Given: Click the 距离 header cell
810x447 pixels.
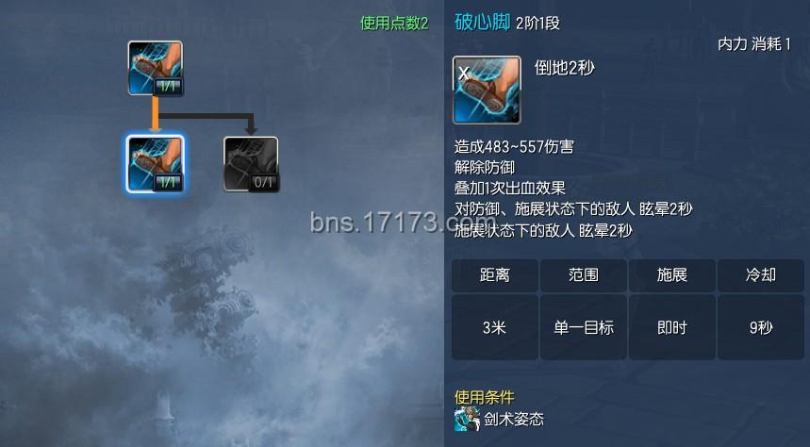Looking at the screenshot, I should pyautogui.click(x=495, y=275).
